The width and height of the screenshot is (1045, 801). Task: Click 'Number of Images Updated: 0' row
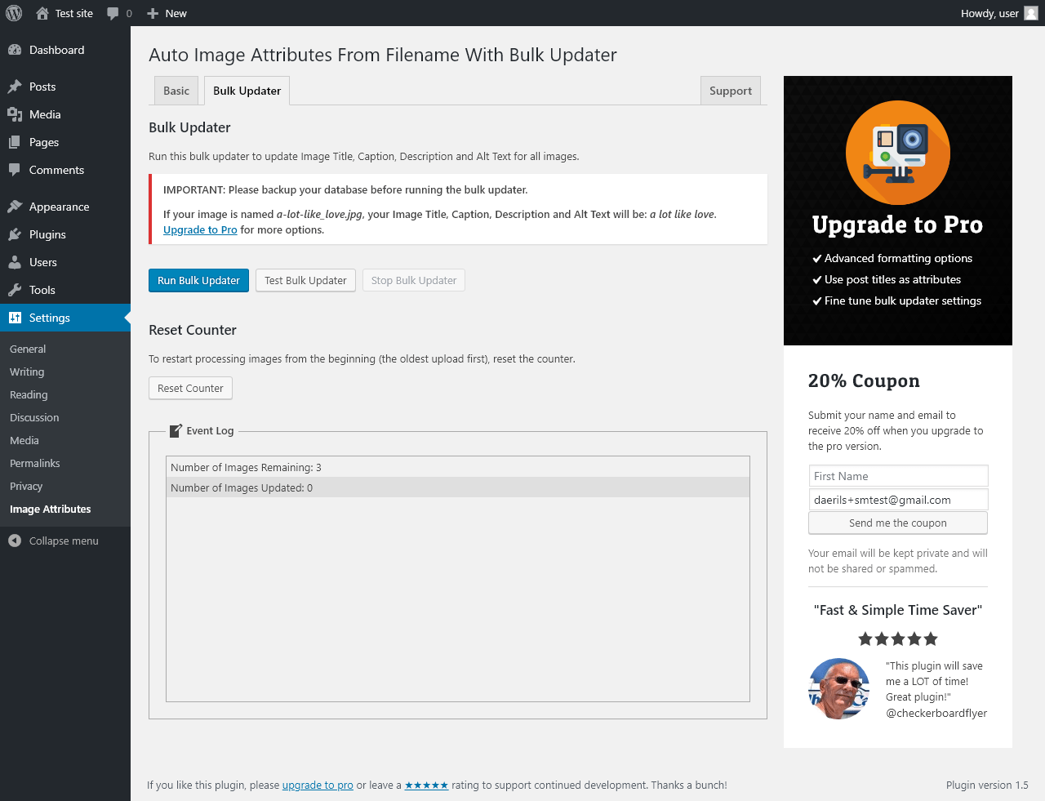pyautogui.click(x=458, y=487)
